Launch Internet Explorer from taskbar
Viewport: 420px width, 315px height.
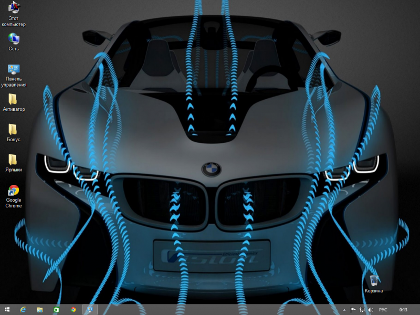pyautogui.click(x=23, y=310)
